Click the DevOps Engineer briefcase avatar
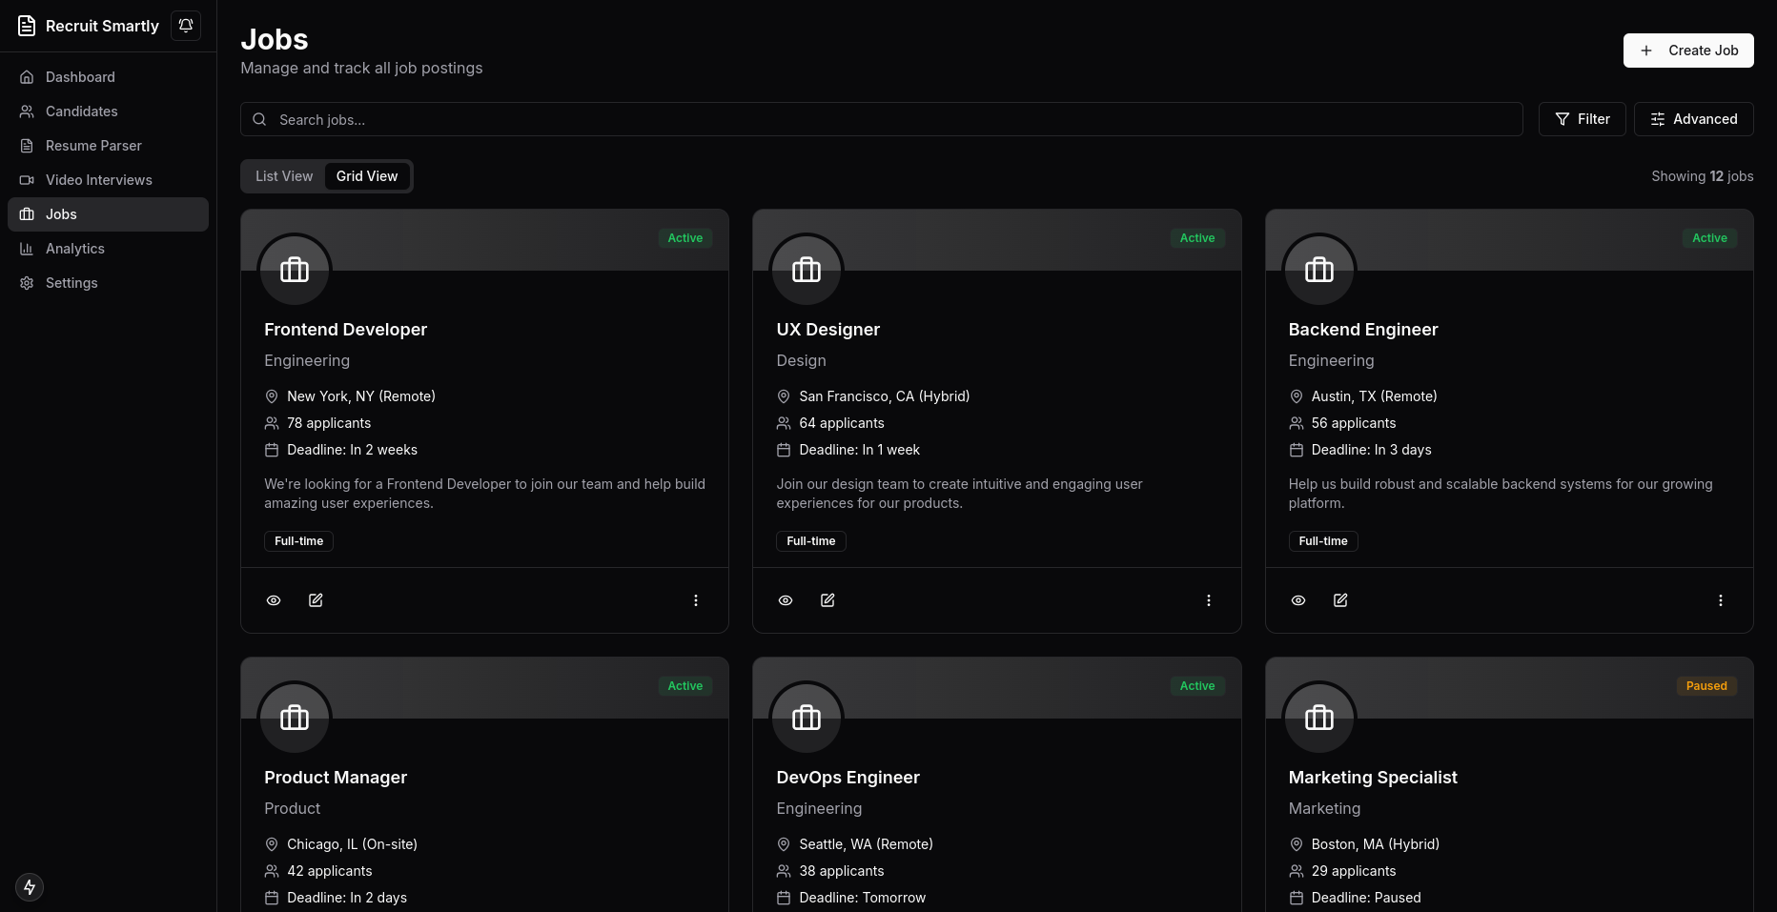The width and height of the screenshot is (1777, 912). pos(807,718)
